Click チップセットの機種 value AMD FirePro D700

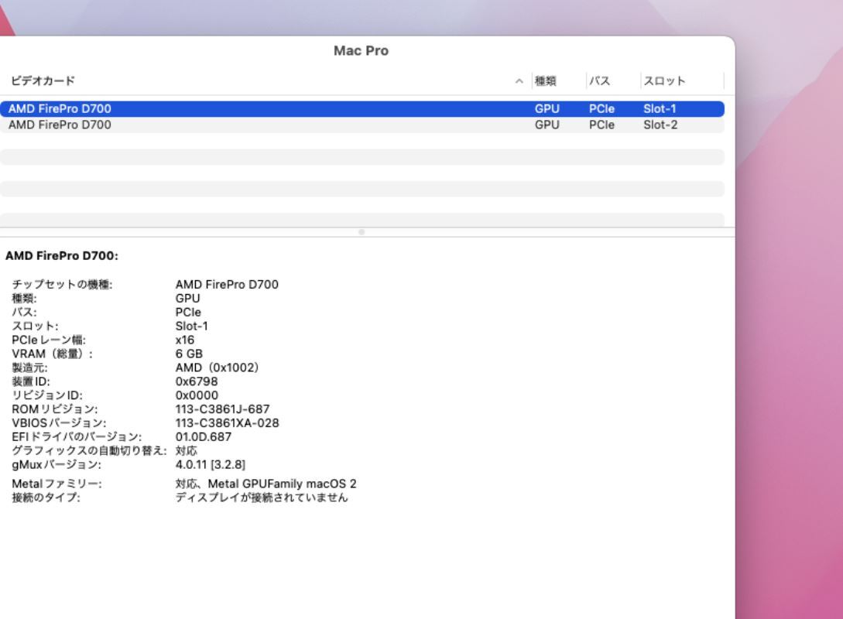(x=227, y=284)
